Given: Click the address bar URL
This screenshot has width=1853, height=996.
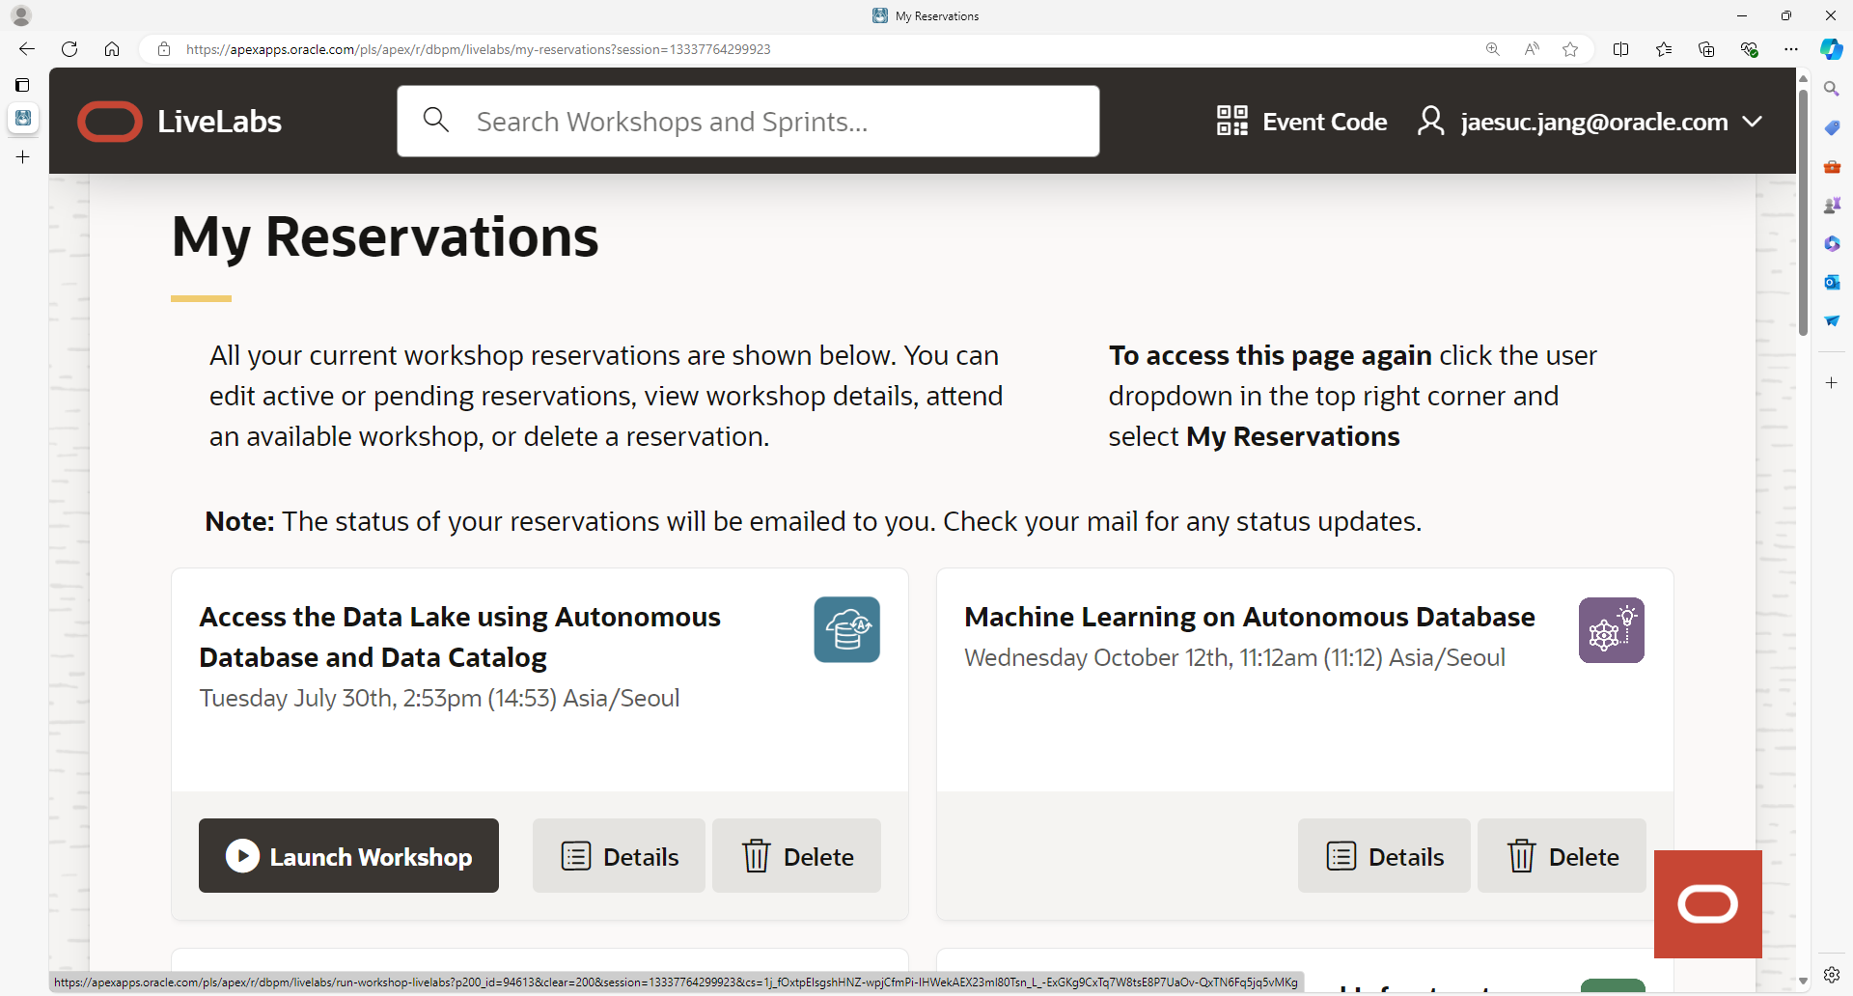Looking at the screenshot, I should 479,49.
